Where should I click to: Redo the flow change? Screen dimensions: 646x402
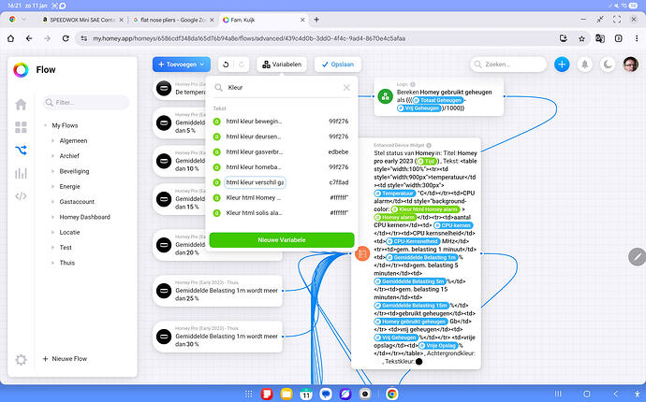point(242,65)
